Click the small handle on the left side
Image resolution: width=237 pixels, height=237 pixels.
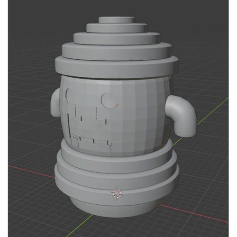55,103
